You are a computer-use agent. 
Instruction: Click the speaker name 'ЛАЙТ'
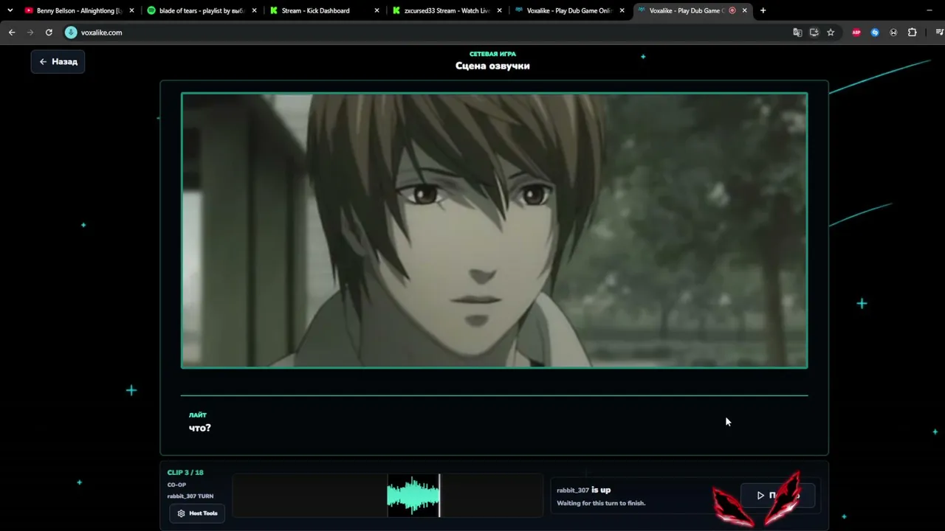pyautogui.click(x=197, y=415)
